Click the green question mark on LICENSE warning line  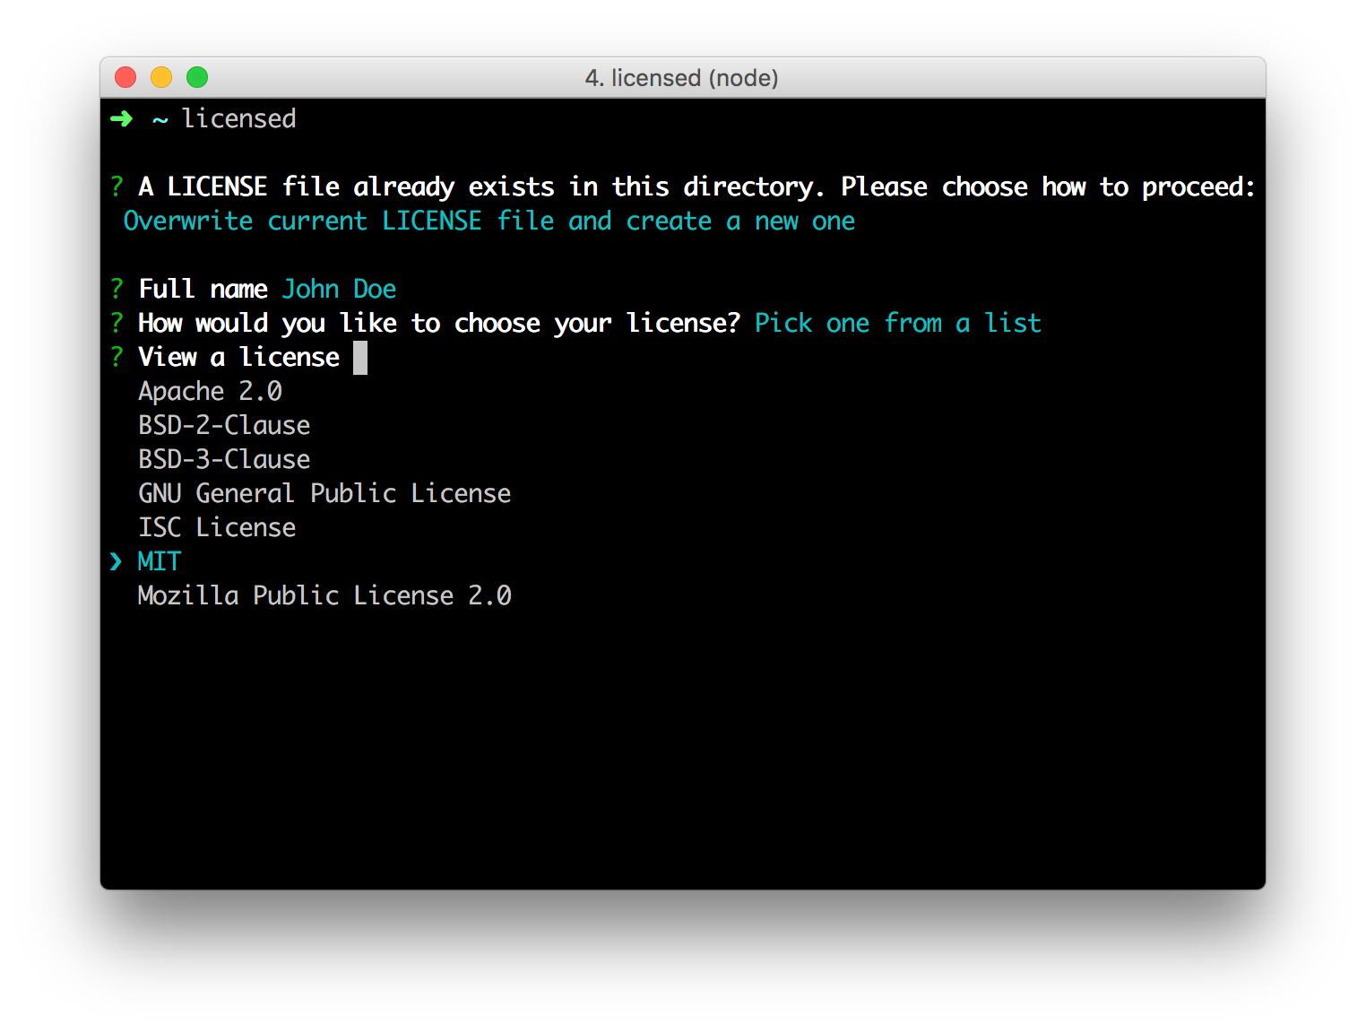click(x=116, y=187)
